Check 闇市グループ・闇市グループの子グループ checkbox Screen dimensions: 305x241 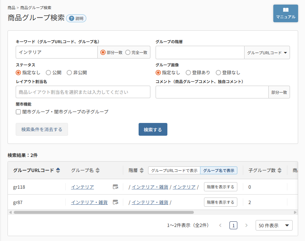pyautogui.click(x=18, y=112)
